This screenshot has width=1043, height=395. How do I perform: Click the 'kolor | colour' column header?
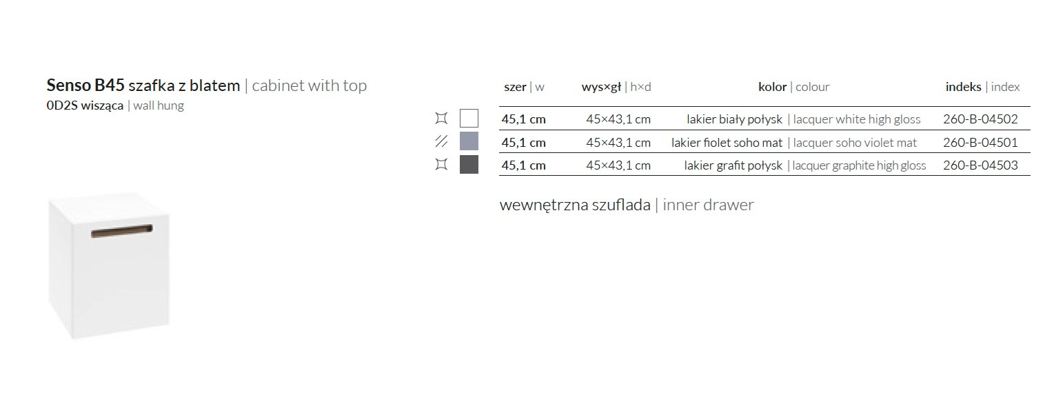(793, 87)
